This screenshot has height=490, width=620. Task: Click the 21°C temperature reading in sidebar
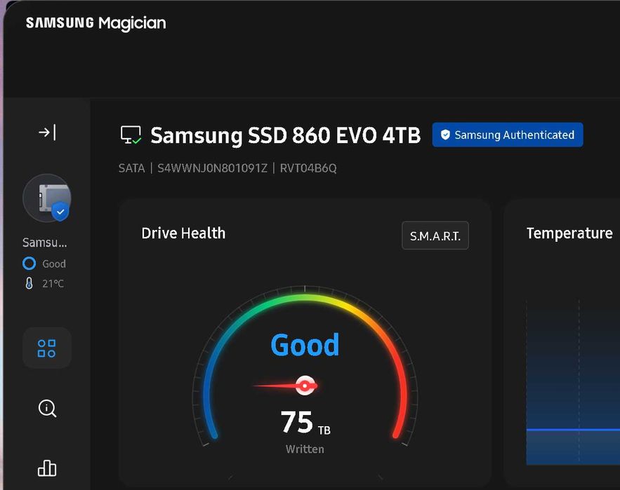click(x=53, y=283)
